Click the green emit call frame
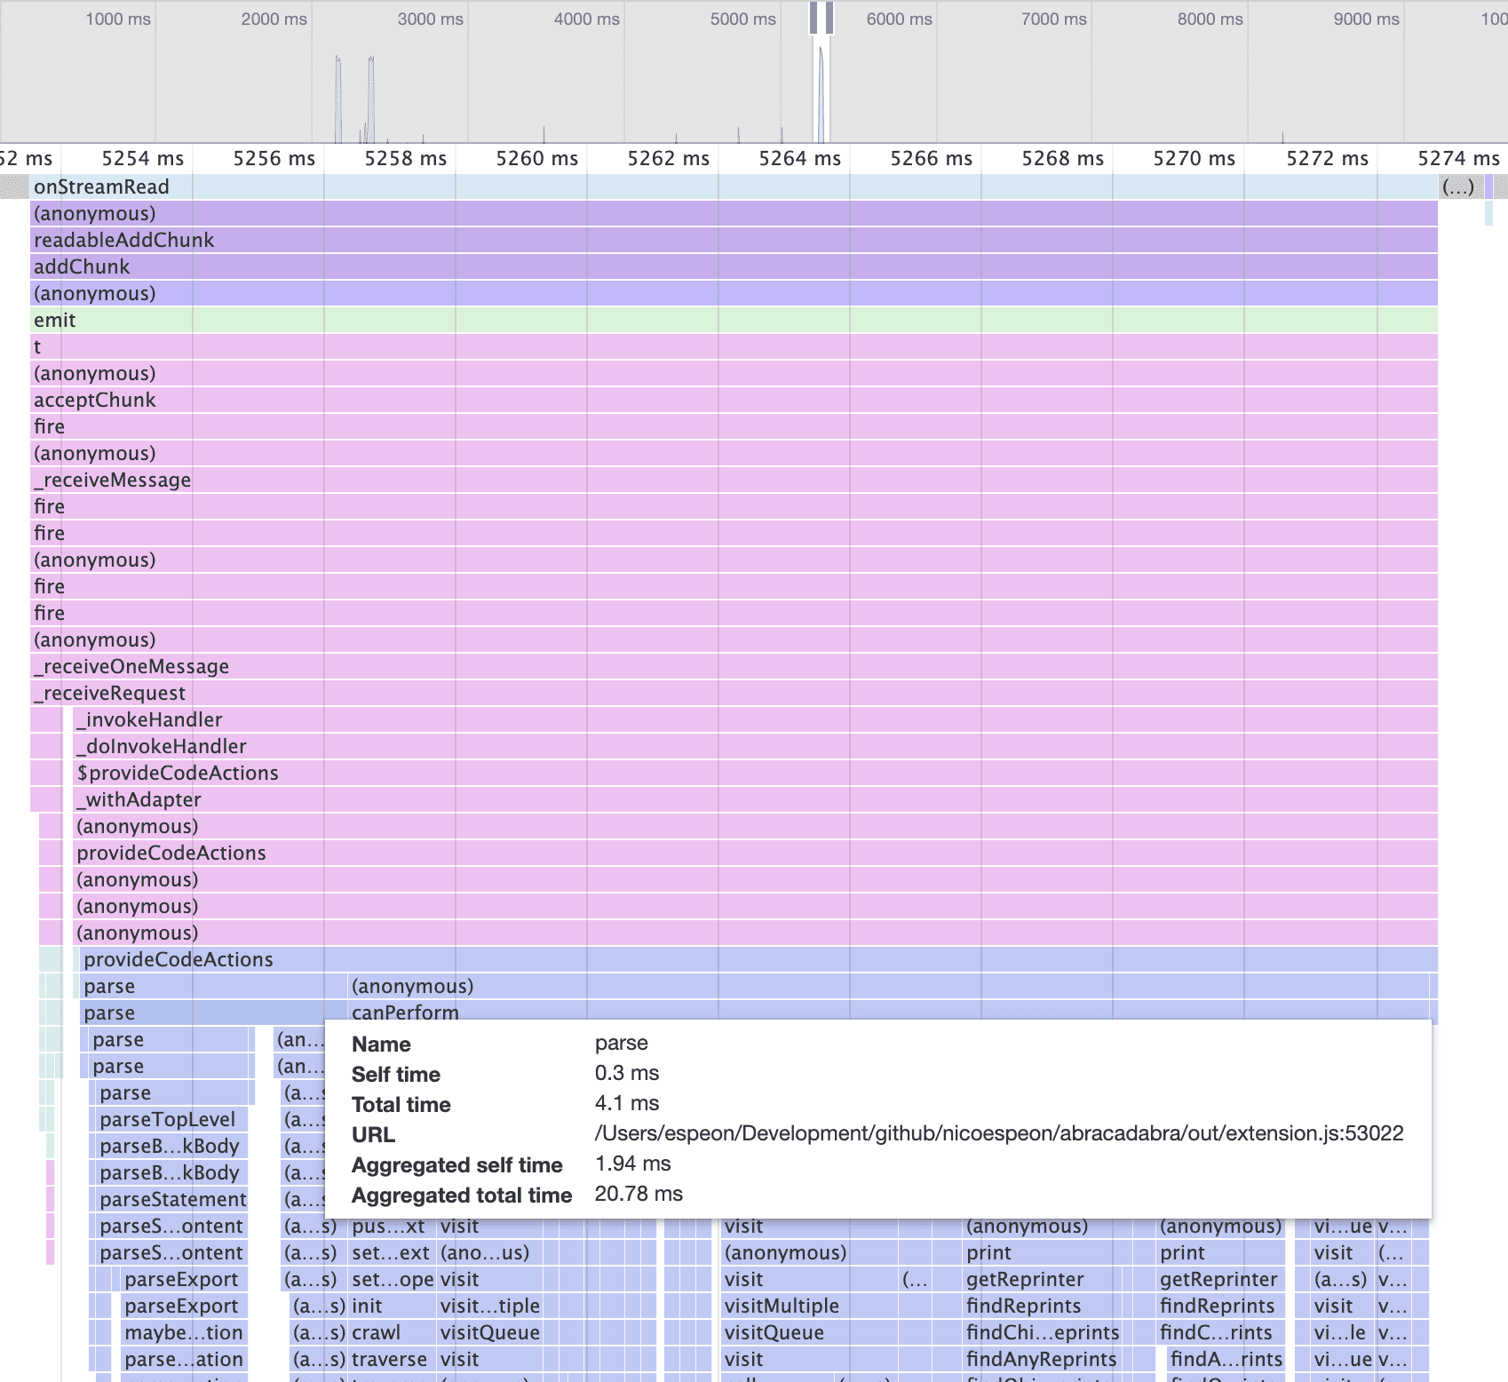 coord(734,320)
